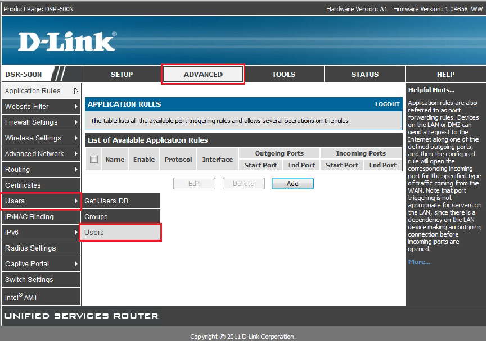486x341 pixels.
Task: Open Advanced Network menu item
Action: click(41, 154)
